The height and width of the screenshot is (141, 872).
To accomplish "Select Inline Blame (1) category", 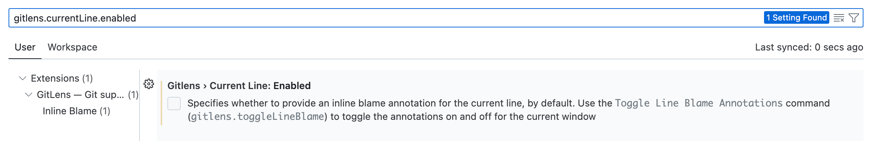I will 76,111.
